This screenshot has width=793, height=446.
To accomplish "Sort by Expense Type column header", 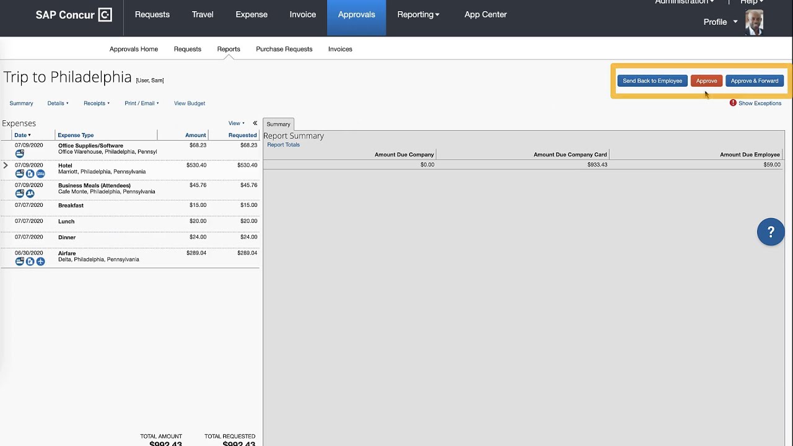I will pos(76,135).
